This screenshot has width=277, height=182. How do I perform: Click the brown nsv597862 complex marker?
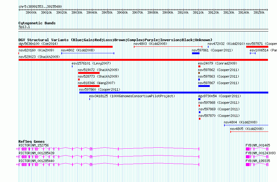click(199, 73)
